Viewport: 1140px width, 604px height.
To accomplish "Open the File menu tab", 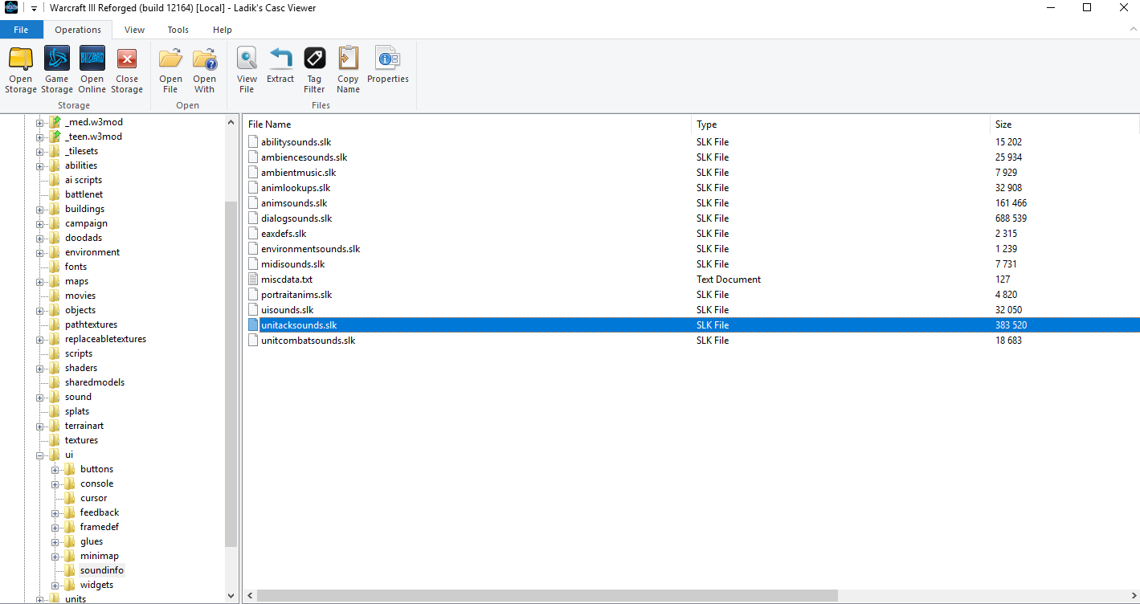I will coord(21,30).
